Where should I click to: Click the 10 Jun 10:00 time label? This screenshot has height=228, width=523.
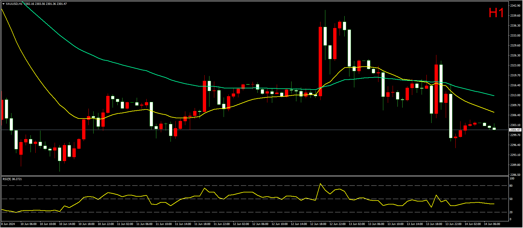48,224
